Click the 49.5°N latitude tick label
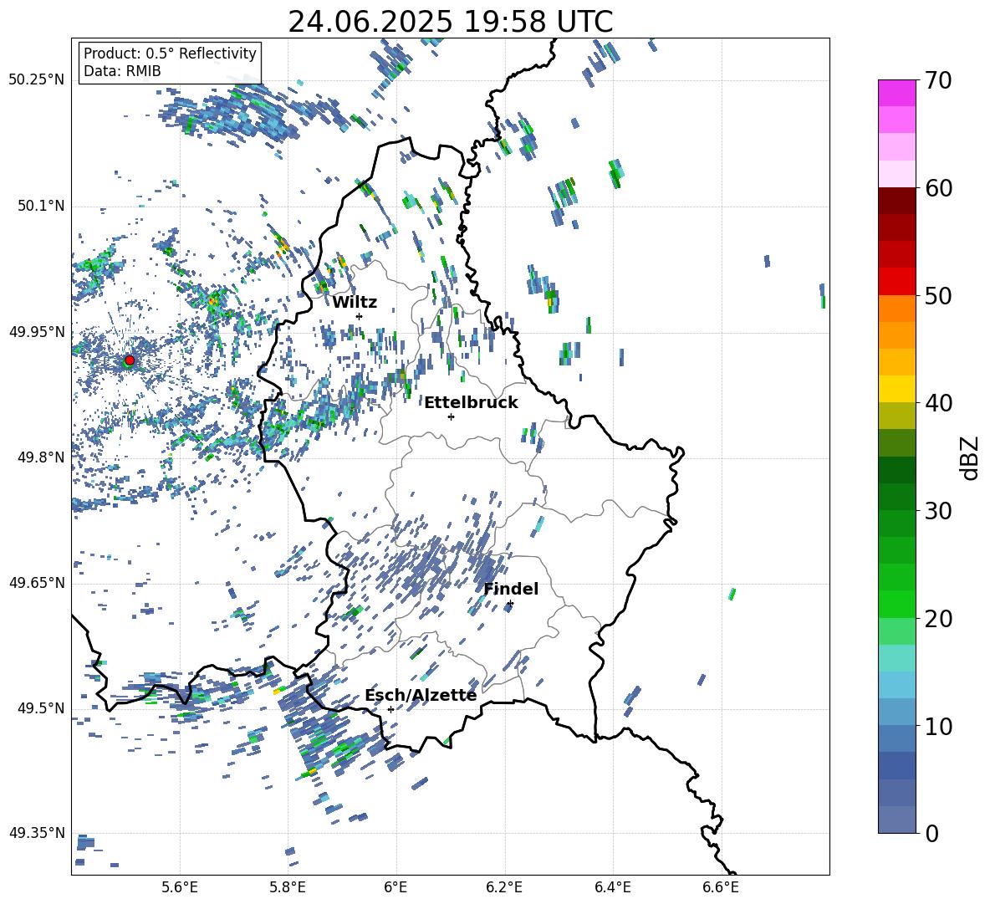This screenshot has width=990, height=904. 40,708
